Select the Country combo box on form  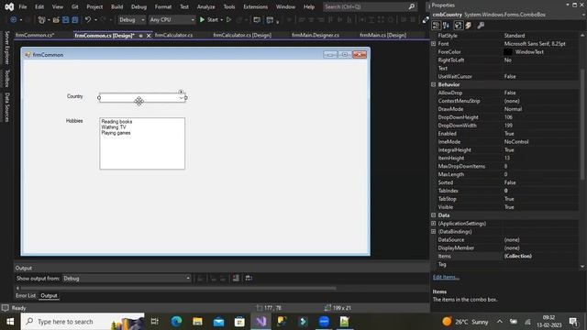point(142,98)
